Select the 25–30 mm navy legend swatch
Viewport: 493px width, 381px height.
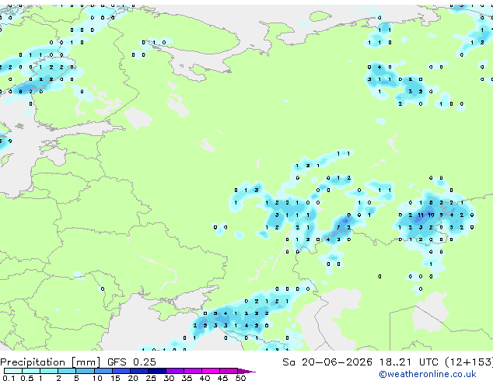tap(157, 371)
